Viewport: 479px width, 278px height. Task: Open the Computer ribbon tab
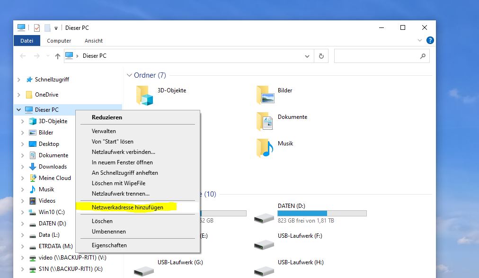click(x=59, y=41)
